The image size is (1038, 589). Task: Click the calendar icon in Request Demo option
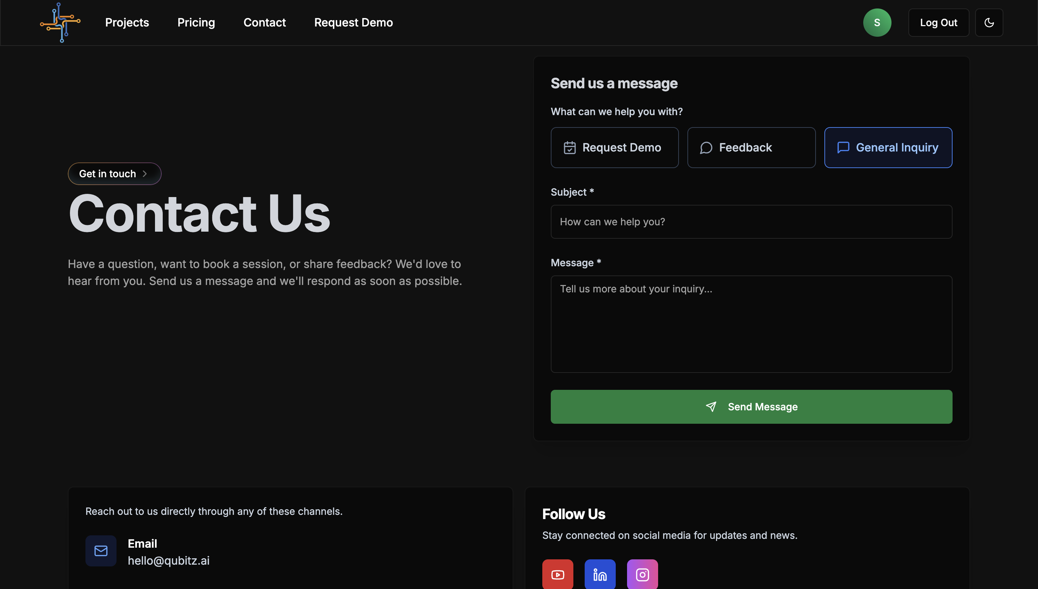569,148
